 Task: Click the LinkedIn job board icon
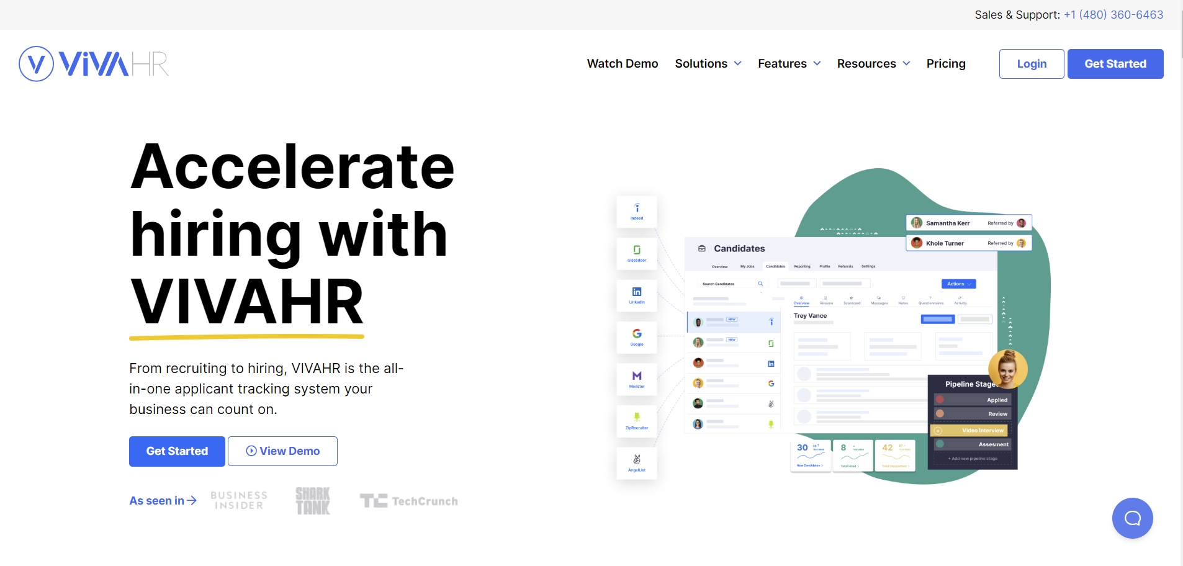pos(637,295)
